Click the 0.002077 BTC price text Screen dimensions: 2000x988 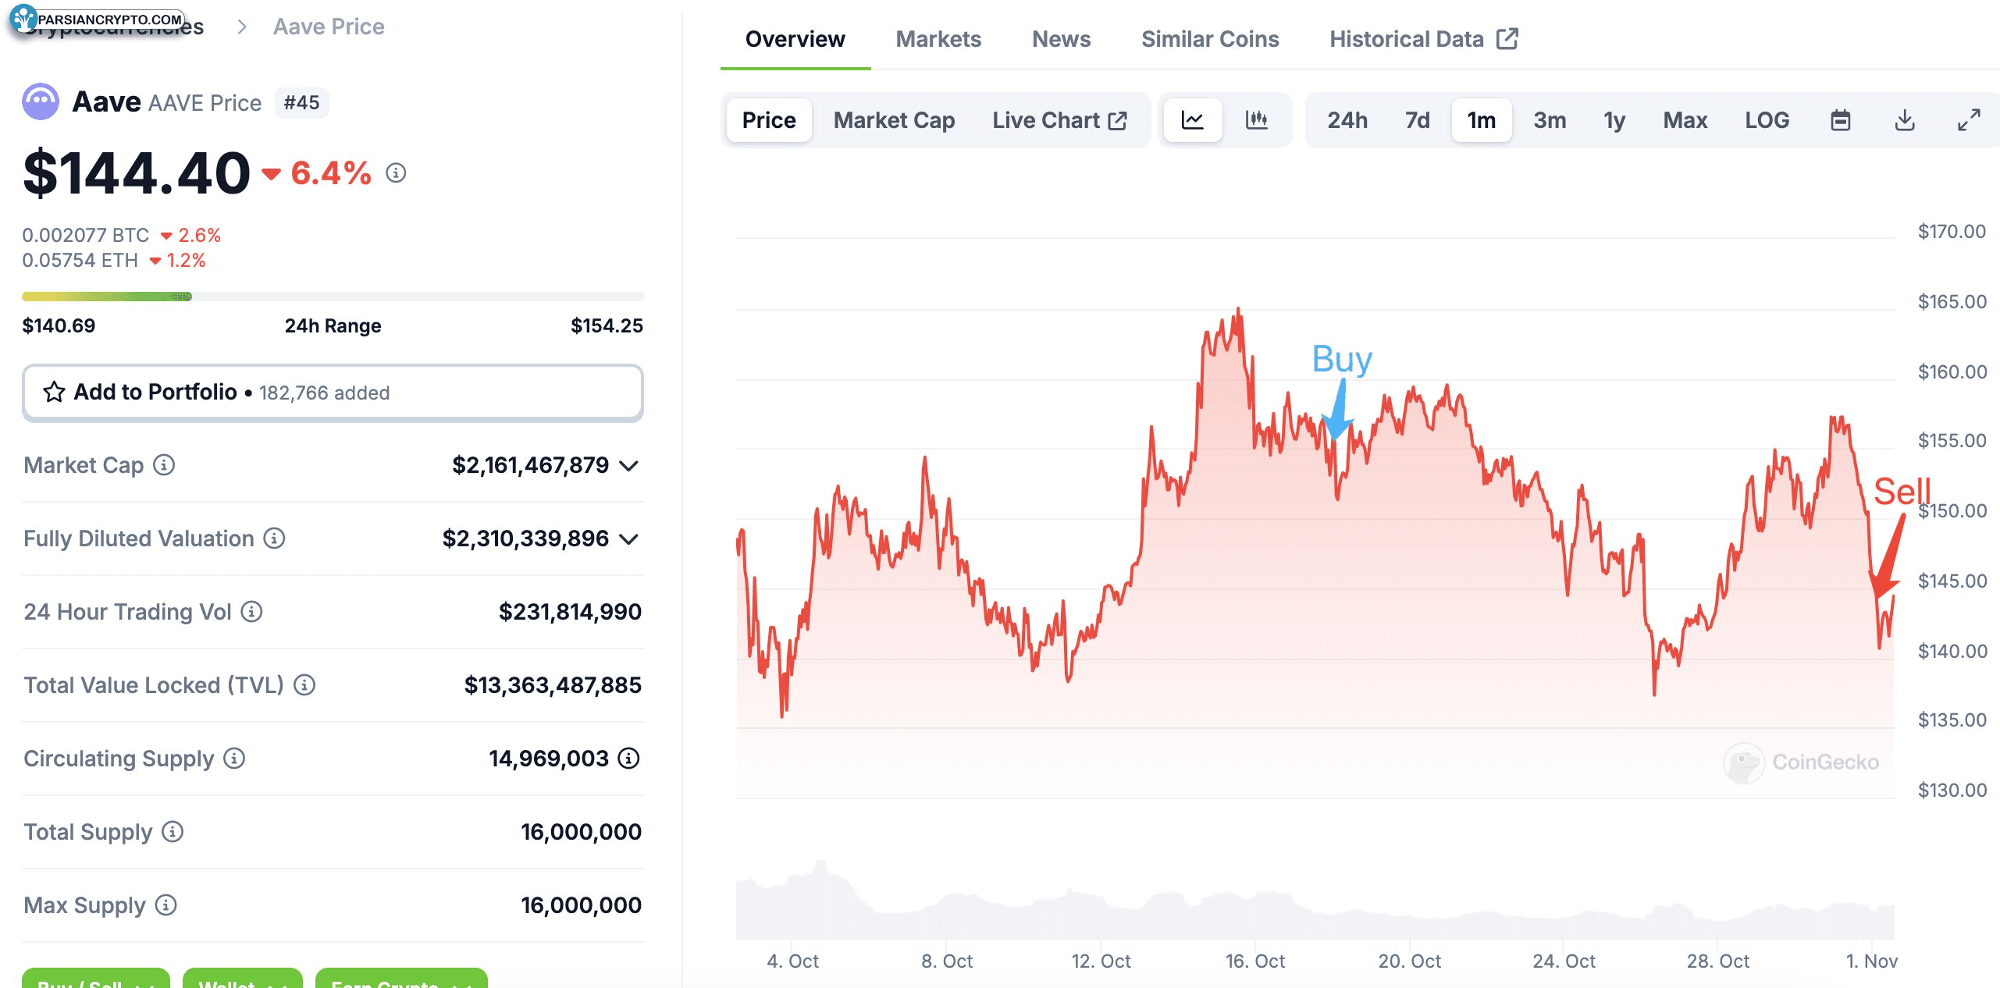[85, 235]
